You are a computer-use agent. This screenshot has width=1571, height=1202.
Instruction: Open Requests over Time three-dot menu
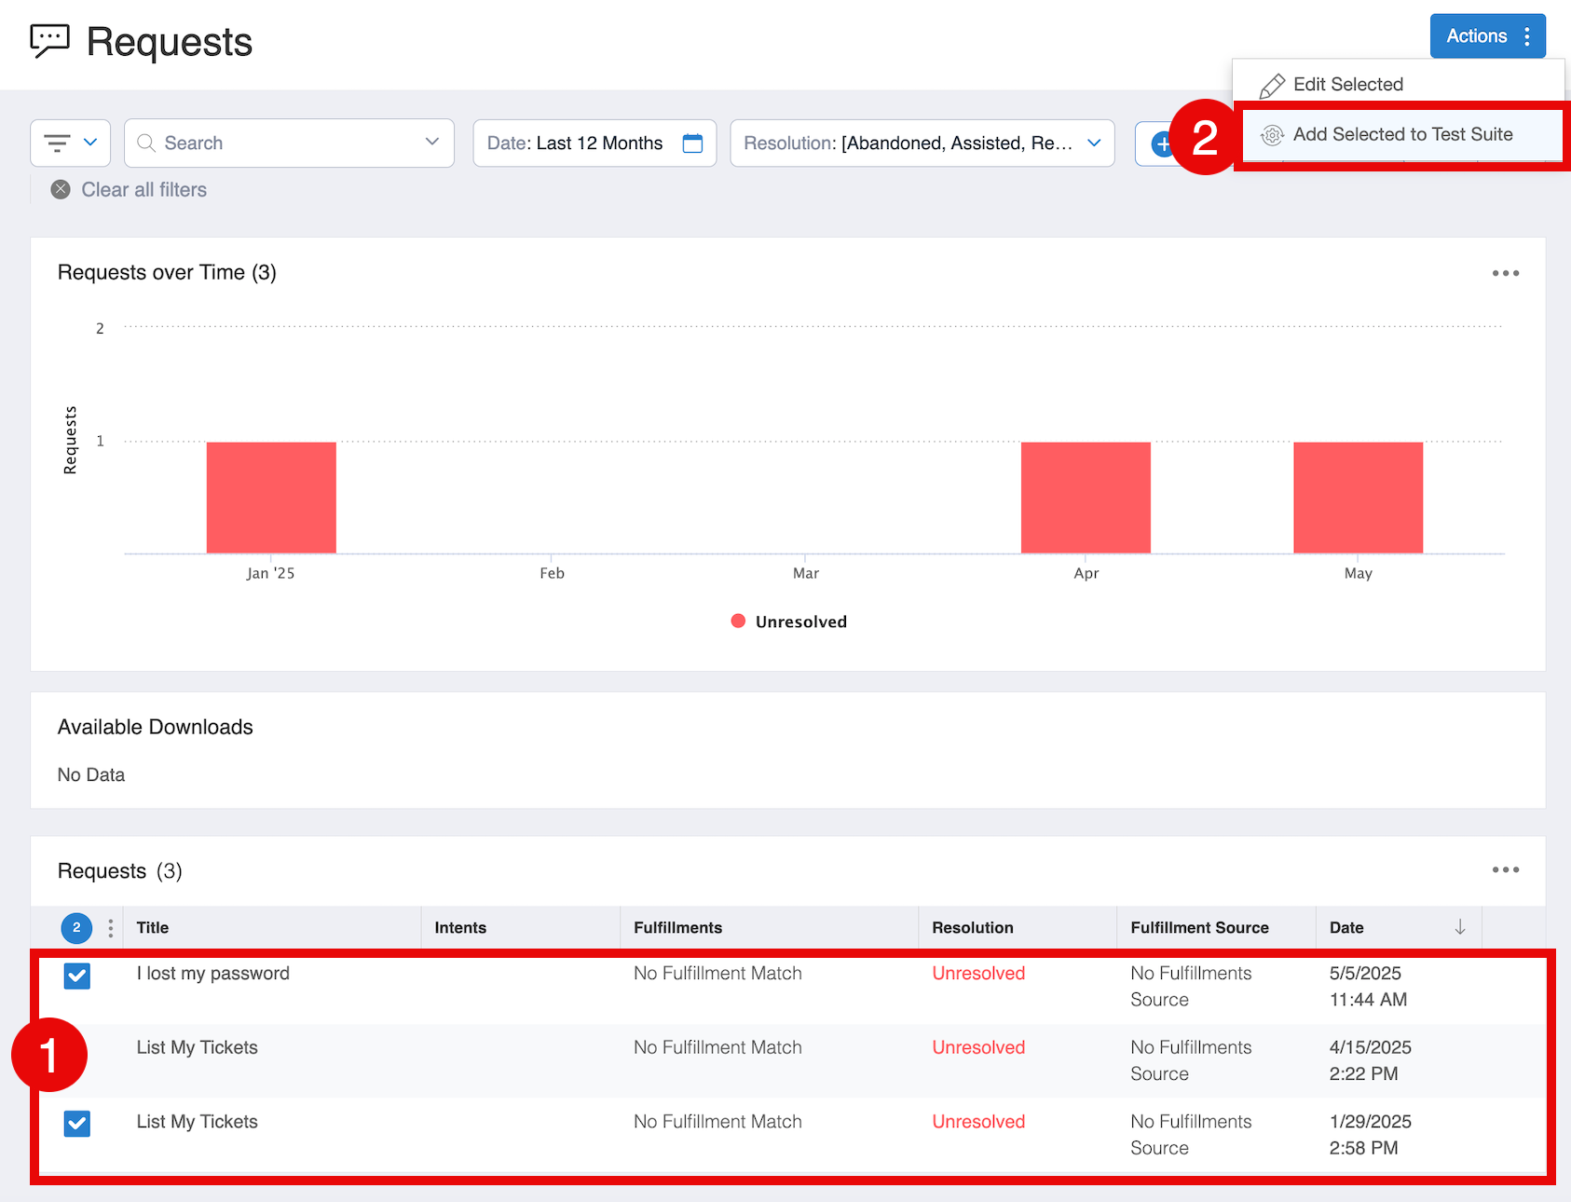point(1505,273)
